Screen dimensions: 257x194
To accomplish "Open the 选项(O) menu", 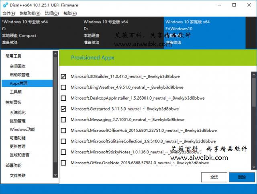I will pyautogui.click(x=52, y=13).
